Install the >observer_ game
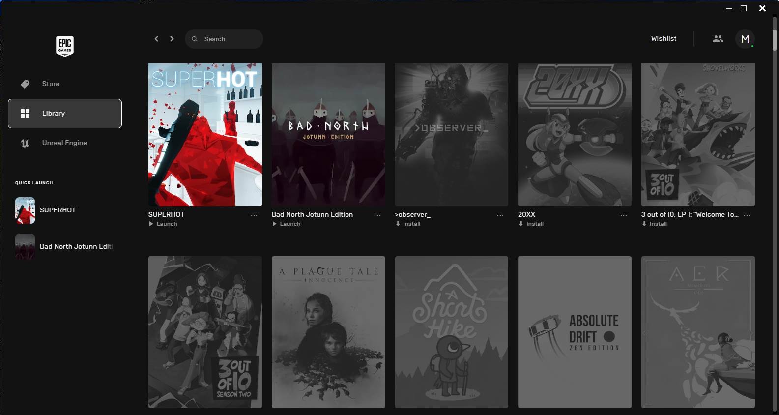779x415 pixels. point(408,224)
